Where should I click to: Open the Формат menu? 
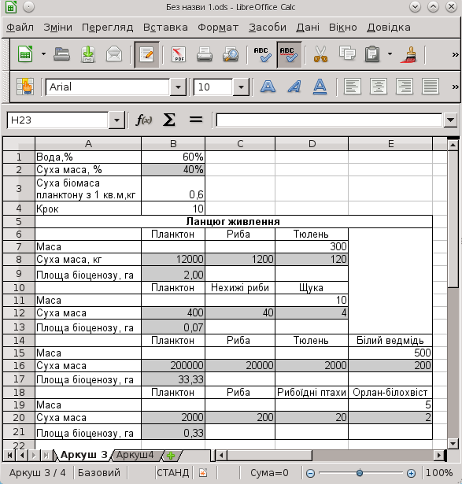[218, 28]
